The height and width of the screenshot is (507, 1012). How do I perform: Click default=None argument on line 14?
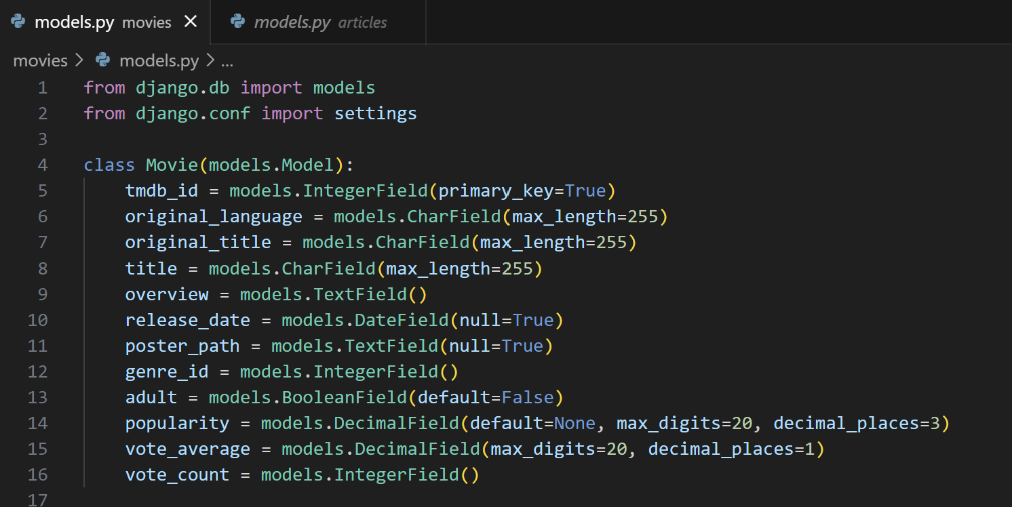pyautogui.click(x=532, y=424)
